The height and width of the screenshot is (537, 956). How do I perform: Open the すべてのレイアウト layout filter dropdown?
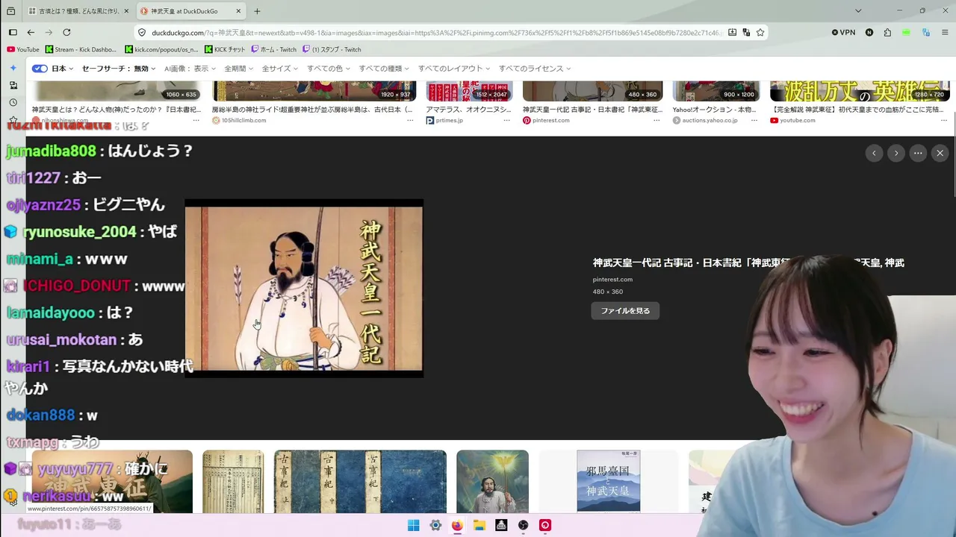454,69
